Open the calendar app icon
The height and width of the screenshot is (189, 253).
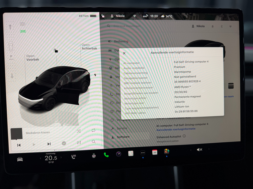pyautogui.click(x=155, y=152)
